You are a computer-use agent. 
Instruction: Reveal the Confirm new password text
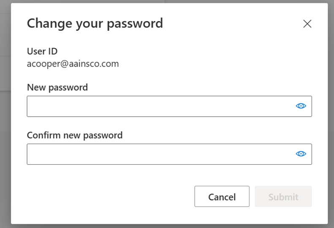[x=301, y=154]
